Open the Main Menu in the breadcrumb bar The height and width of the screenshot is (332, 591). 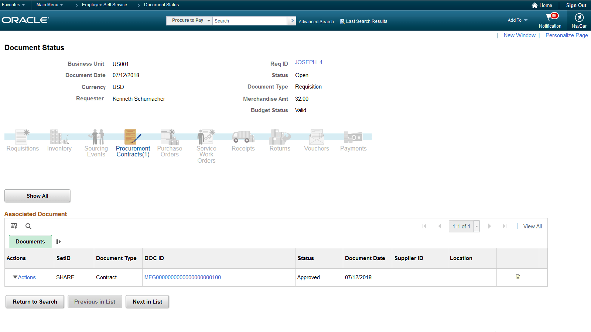point(49,5)
